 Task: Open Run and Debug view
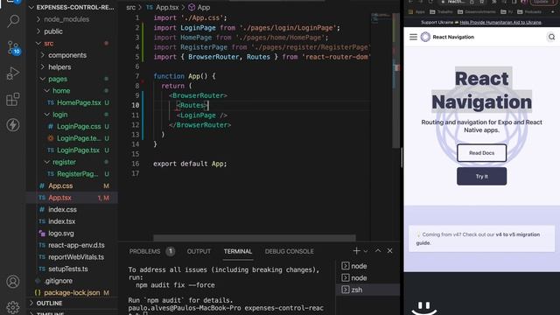click(x=13, y=73)
